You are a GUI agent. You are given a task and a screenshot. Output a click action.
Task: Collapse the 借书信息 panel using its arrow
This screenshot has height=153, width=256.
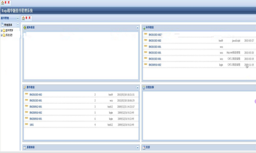[x=138, y=88]
